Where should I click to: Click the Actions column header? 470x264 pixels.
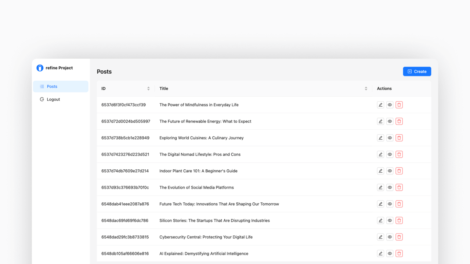(384, 88)
